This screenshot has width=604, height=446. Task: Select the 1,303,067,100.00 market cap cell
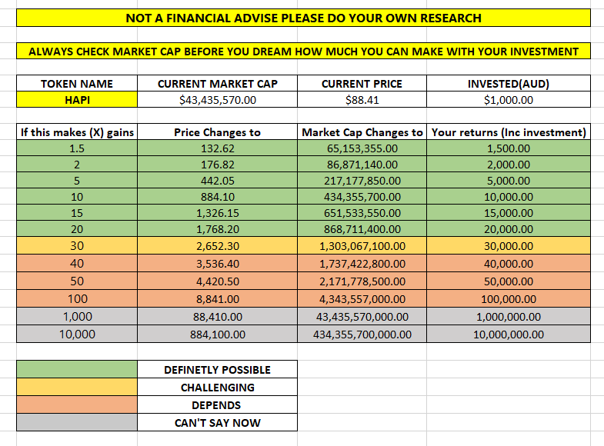[x=362, y=245]
